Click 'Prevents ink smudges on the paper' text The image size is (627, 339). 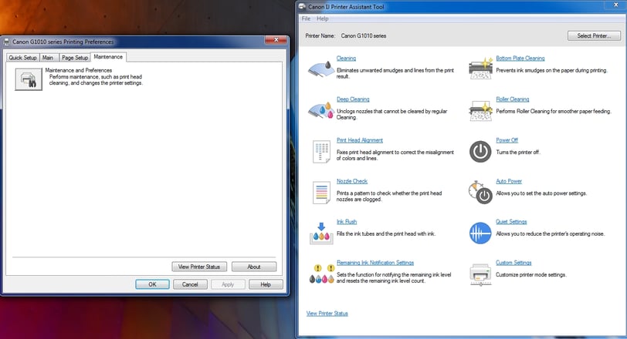pos(551,70)
